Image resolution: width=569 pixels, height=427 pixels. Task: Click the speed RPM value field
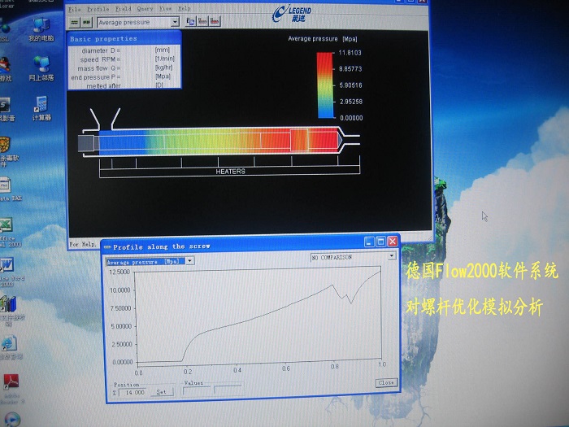pos(137,59)
